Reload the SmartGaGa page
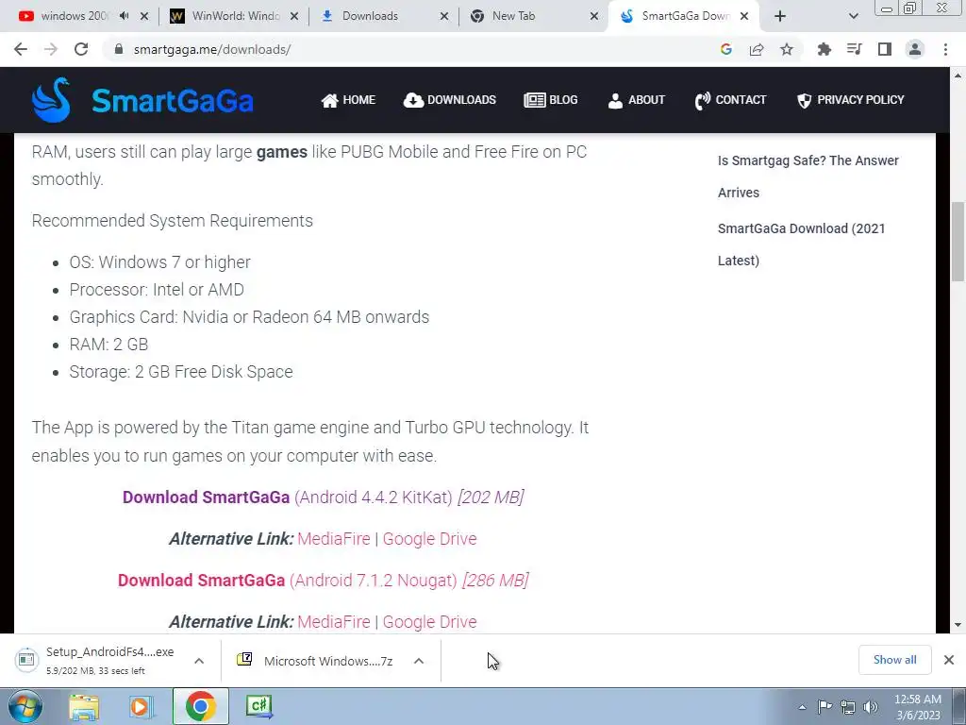Viewport: 966px width, 725px height. [81, 49]
